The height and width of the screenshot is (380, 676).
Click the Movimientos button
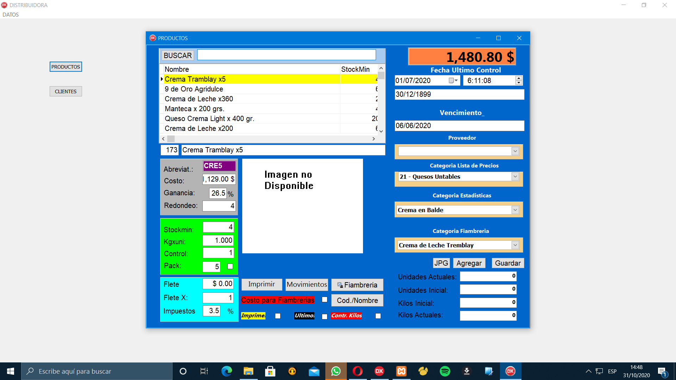coord(307,284)
